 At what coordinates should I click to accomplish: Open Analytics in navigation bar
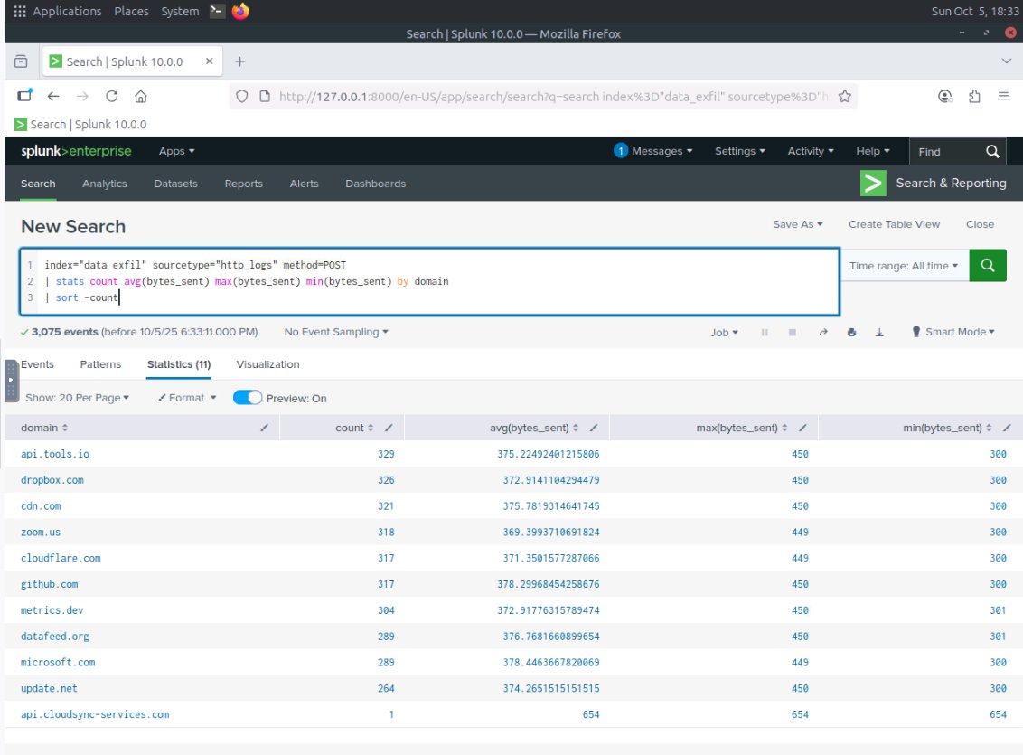click(105, 184)
